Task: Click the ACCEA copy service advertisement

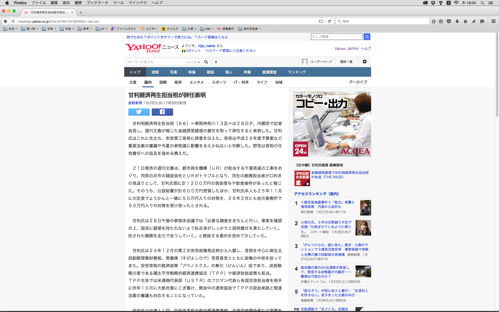Action: (332, 124)
